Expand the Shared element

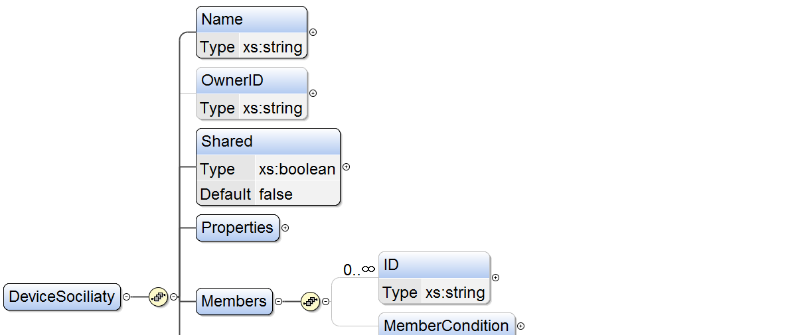346,167
